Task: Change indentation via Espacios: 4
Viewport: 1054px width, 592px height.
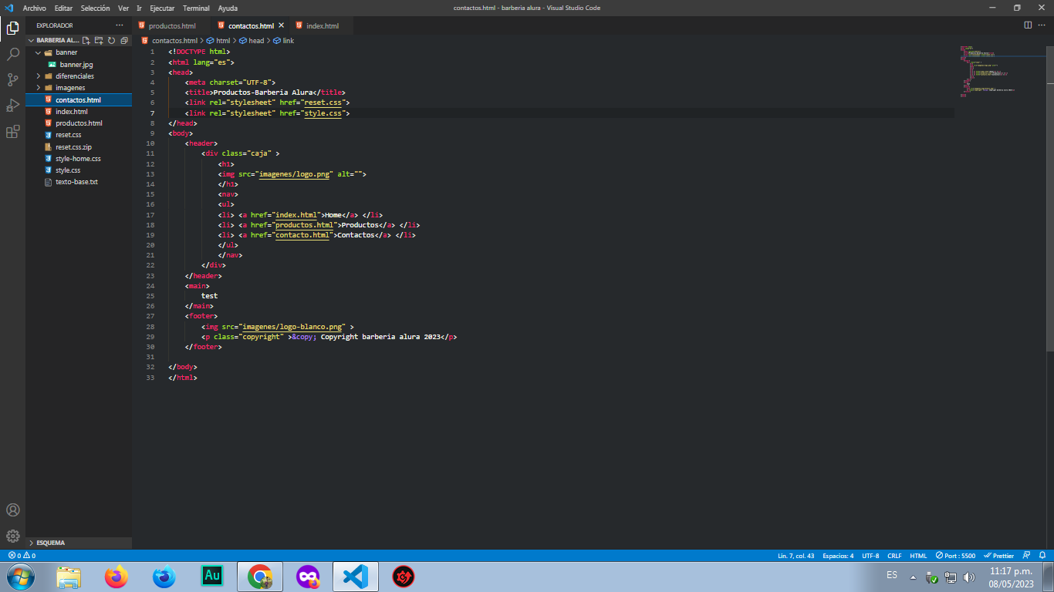Action: pyautogui.click(x=838, y=555)
